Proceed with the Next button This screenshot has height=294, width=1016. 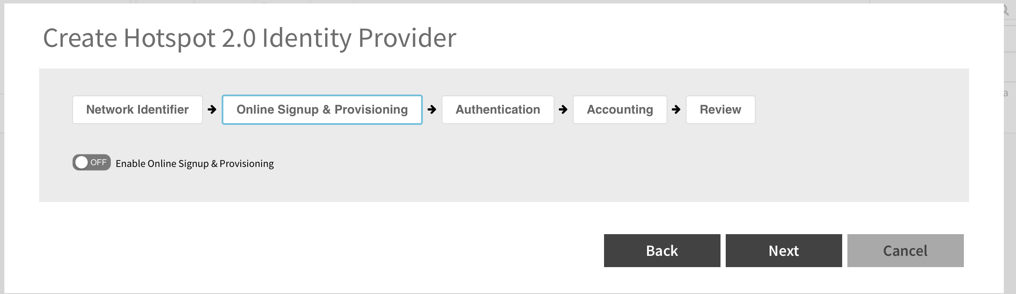784,251
